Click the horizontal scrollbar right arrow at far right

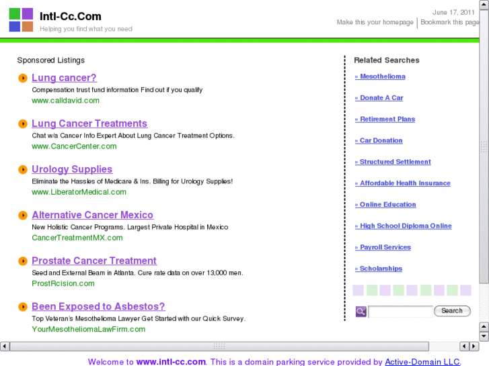(474, 346)
